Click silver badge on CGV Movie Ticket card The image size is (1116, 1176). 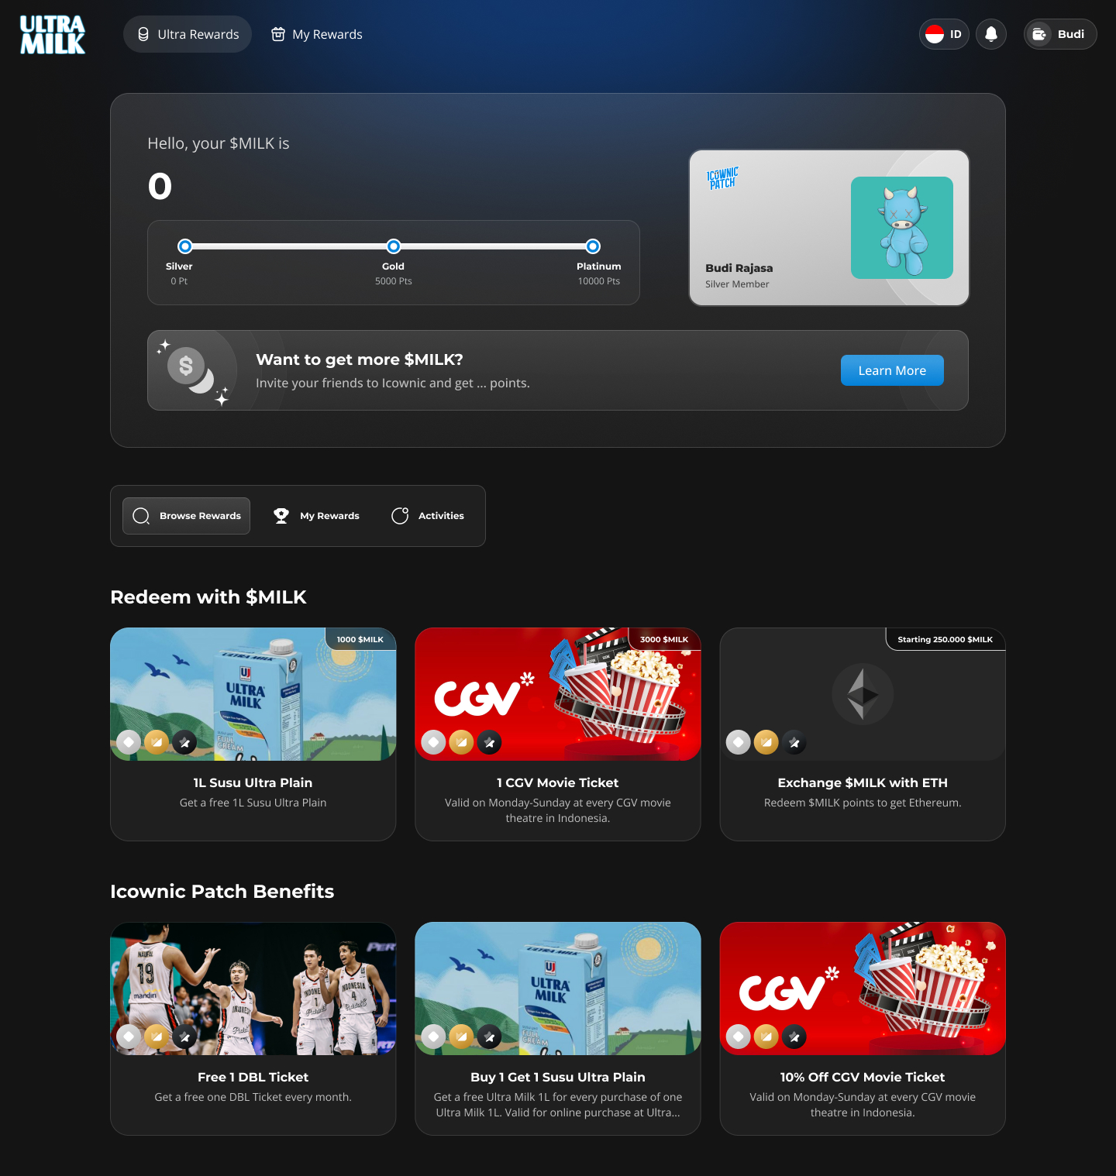pyautogui.click(x=433, y=742)
